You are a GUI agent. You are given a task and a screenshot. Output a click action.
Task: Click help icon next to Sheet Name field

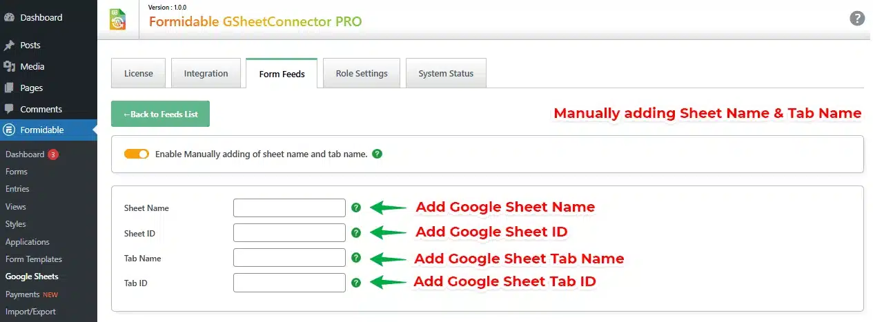pyautogui.click(x=356, y=207)
